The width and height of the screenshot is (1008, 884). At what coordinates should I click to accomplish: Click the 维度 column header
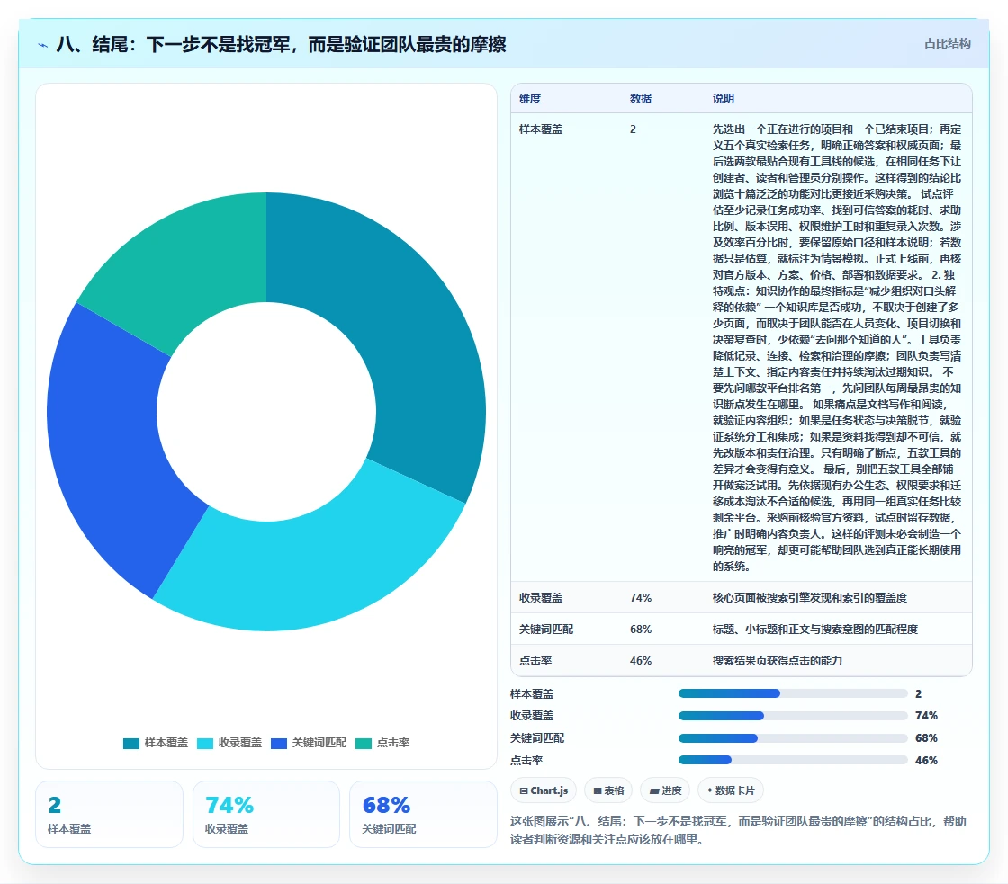pos(530,98)
